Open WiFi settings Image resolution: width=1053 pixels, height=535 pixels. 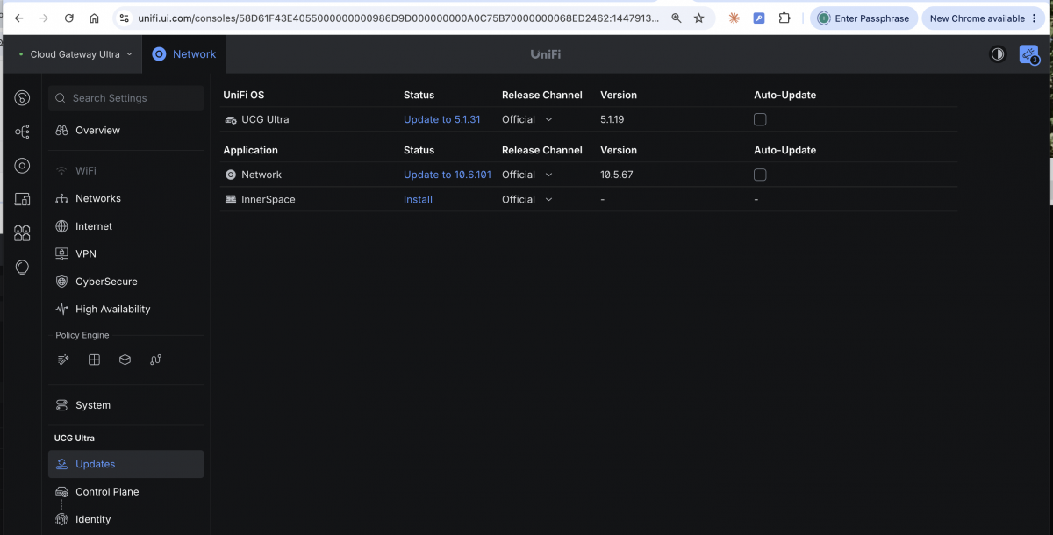pyautogui.click(x=125, y=170)
